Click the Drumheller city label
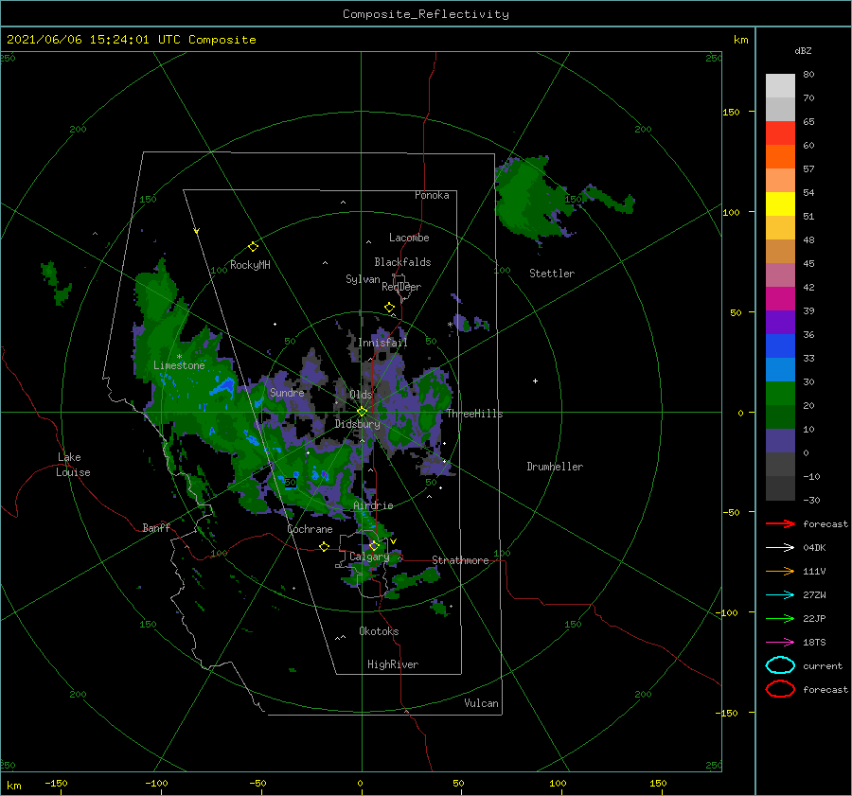852x796 pixels. pyautogui.click(x=555, y=467)
